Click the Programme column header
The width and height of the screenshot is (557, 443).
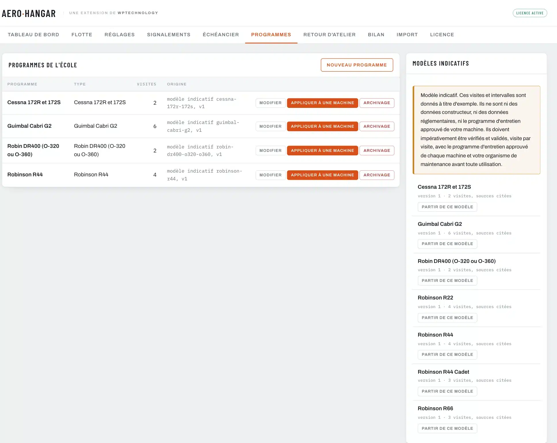(x=22, y=84)
